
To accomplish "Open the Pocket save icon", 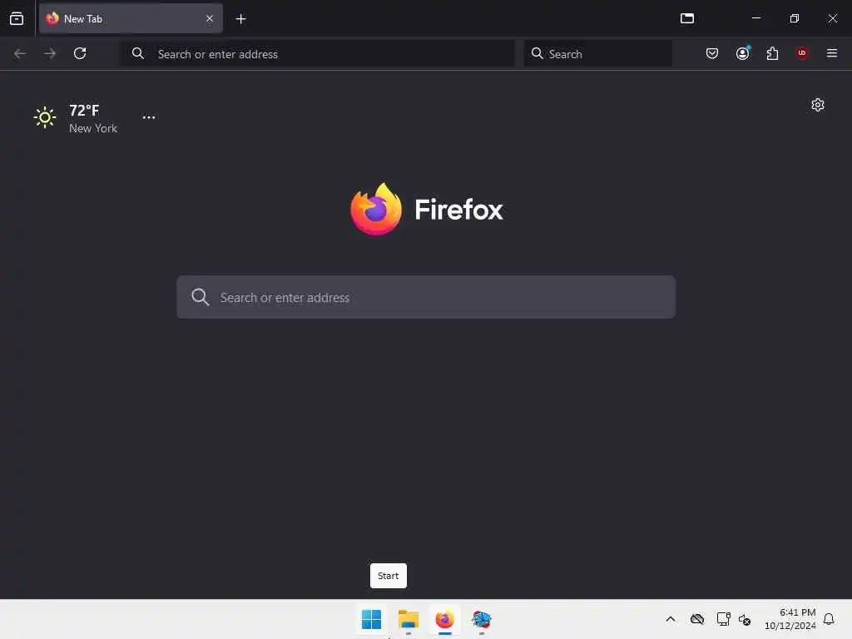I will pos(712,53).
